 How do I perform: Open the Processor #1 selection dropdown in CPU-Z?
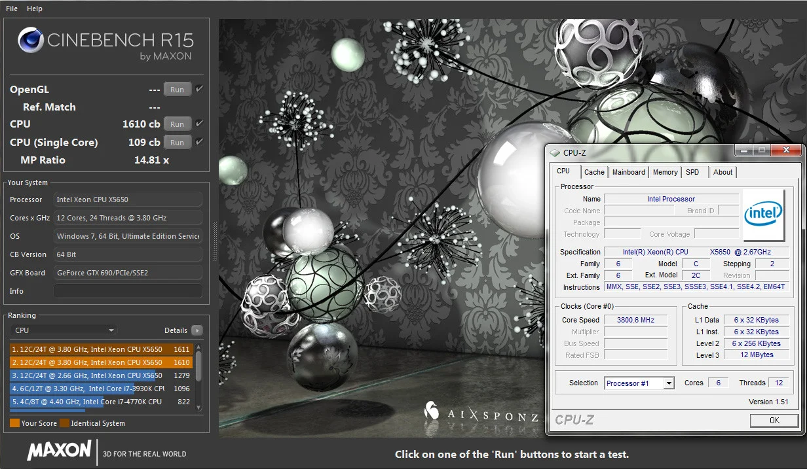(x=639, y=383)
